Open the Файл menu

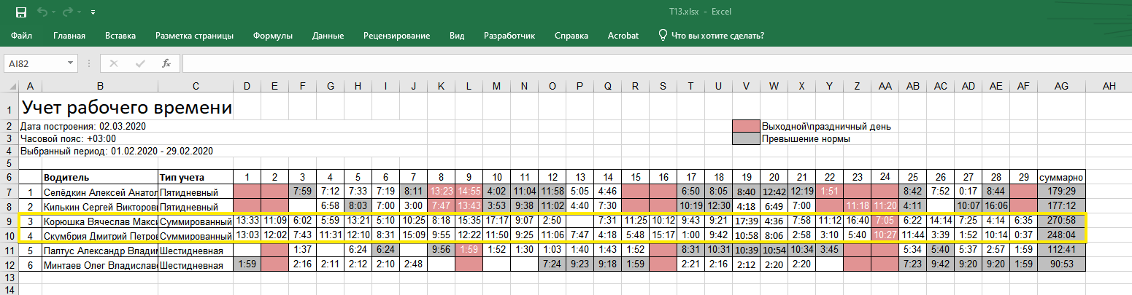tap(21, 35)
